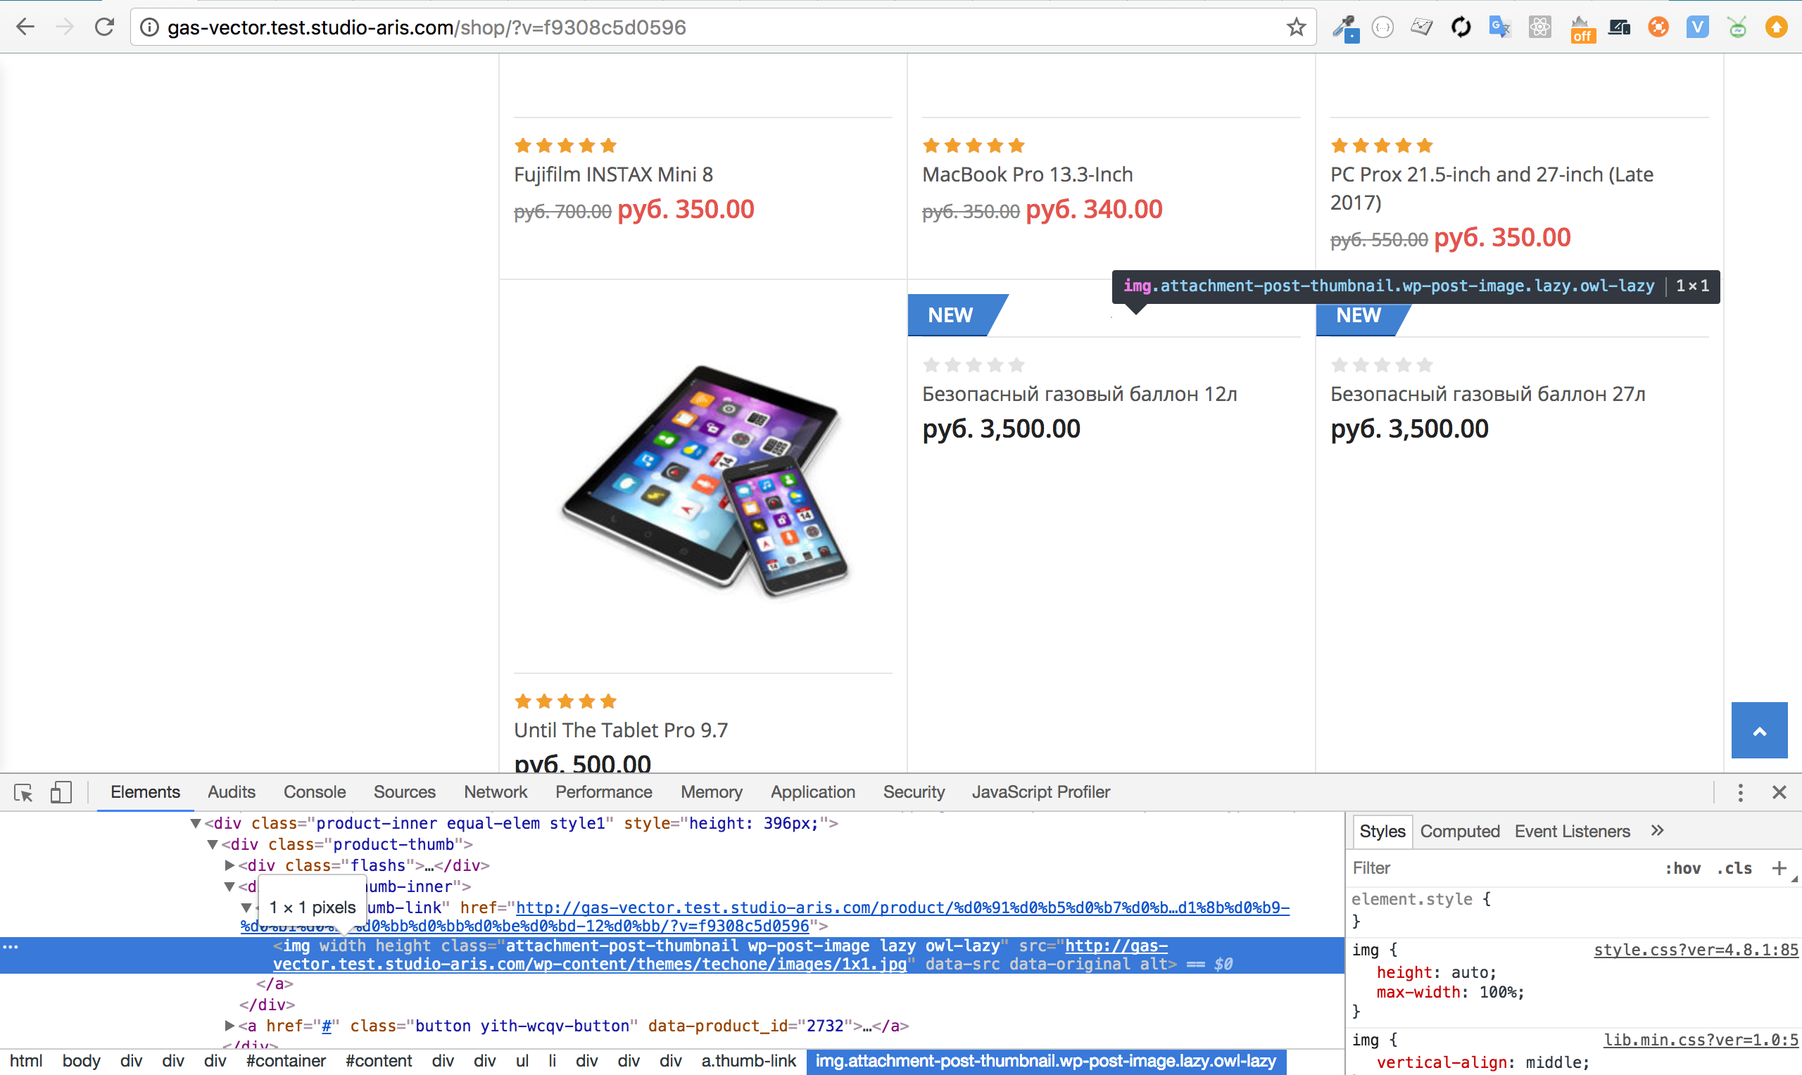Collapse the product-thumb div node
The image size is (1802, 1075).
coord(213,845)
